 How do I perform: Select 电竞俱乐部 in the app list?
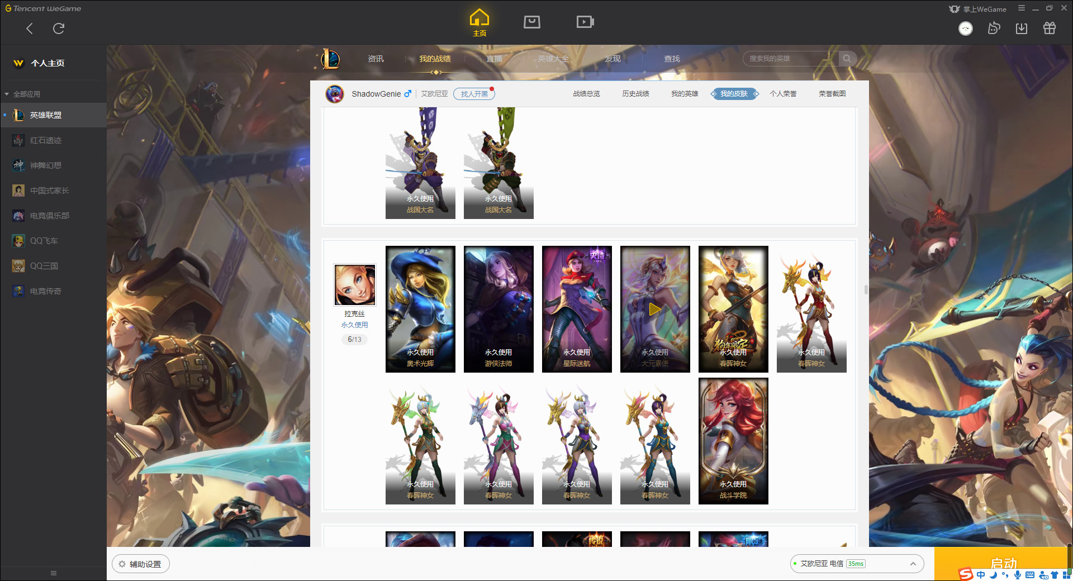53,216
